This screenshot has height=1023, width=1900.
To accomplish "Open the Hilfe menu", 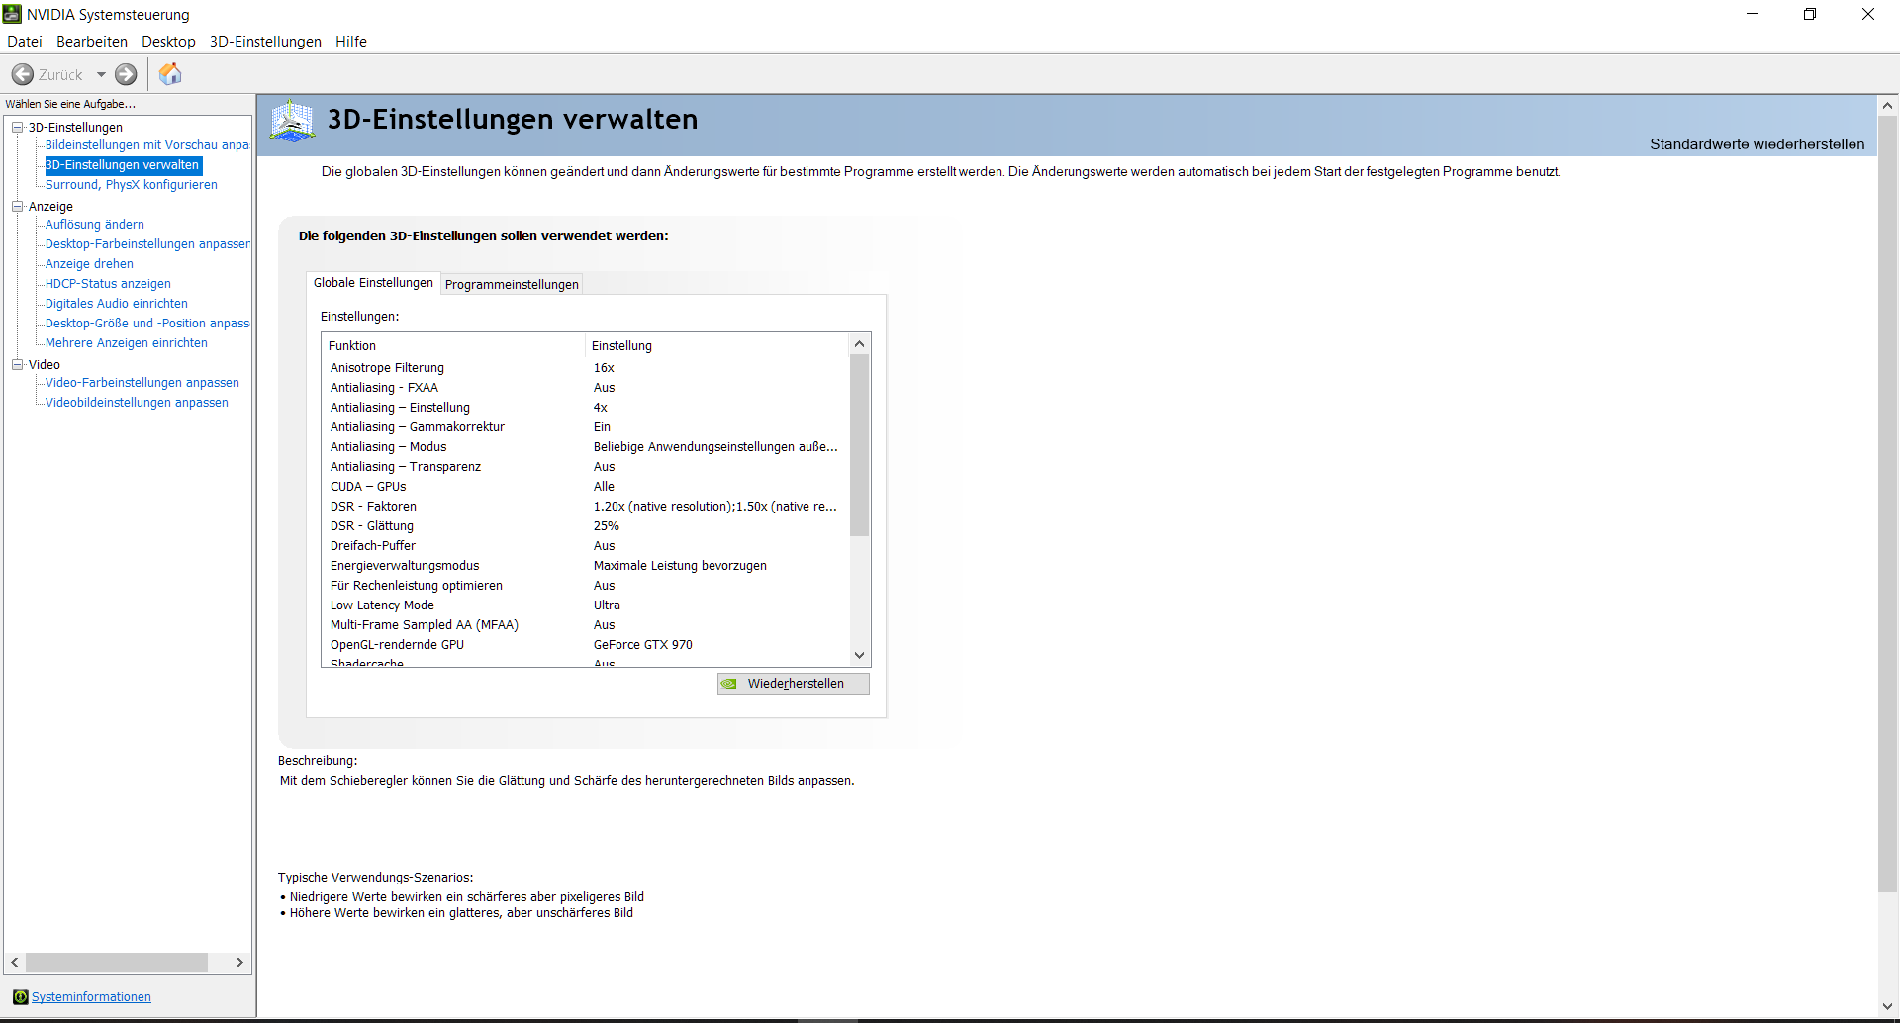I will pos(350,42).
